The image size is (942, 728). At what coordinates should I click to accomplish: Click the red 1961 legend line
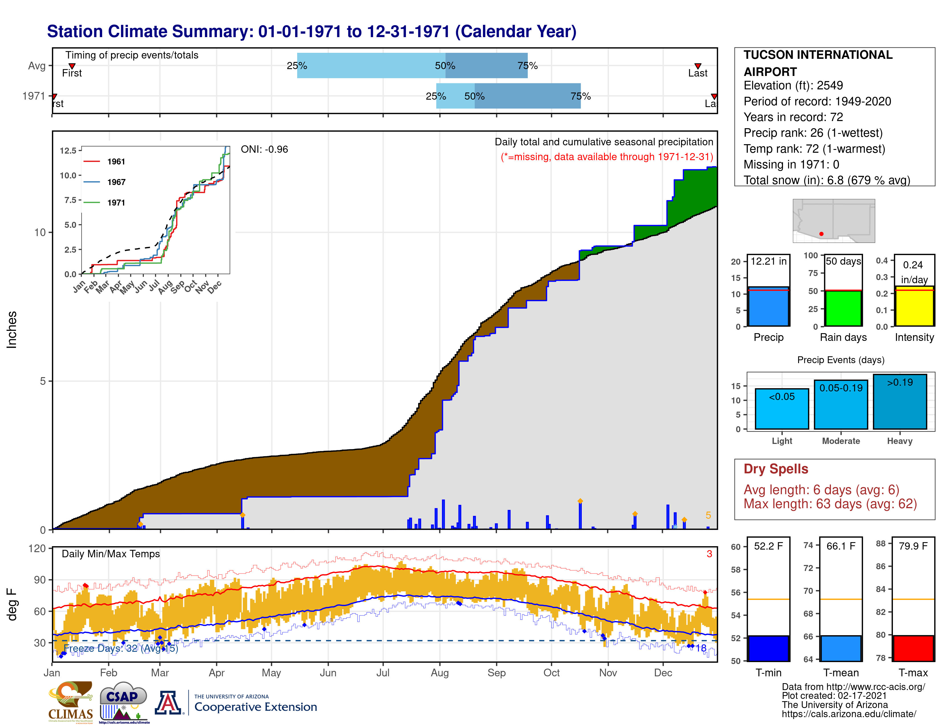pyautogui.click(x=91, y=161)
